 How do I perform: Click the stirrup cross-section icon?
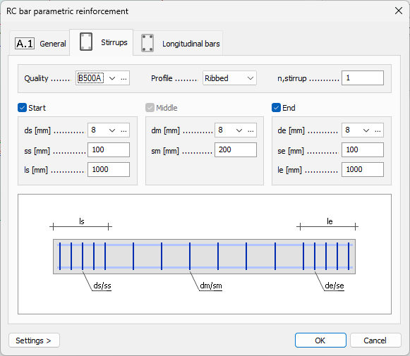86,42
